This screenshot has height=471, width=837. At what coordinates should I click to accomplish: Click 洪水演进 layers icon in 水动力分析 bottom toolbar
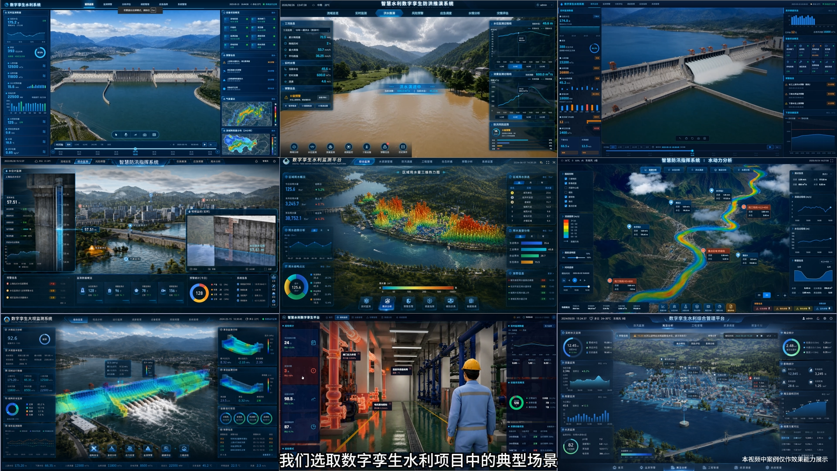tap(697, 307)
